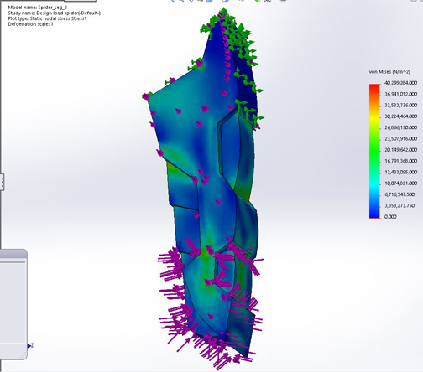423x372 pixels.
Task: Click the legend value 10,074,821.000
Action: pyautogui.click(x=400, y=183)
